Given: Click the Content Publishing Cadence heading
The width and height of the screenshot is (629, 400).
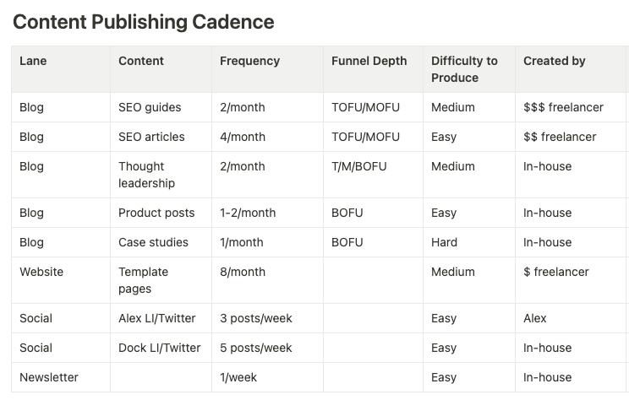Looking at the screenshot, I should pyautogui.click(x=143, y=22).
